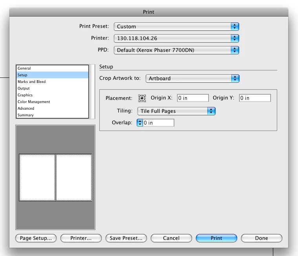298x256 pixels.
Task: Open the Print Preset dropdown
Action: [176, 26]
